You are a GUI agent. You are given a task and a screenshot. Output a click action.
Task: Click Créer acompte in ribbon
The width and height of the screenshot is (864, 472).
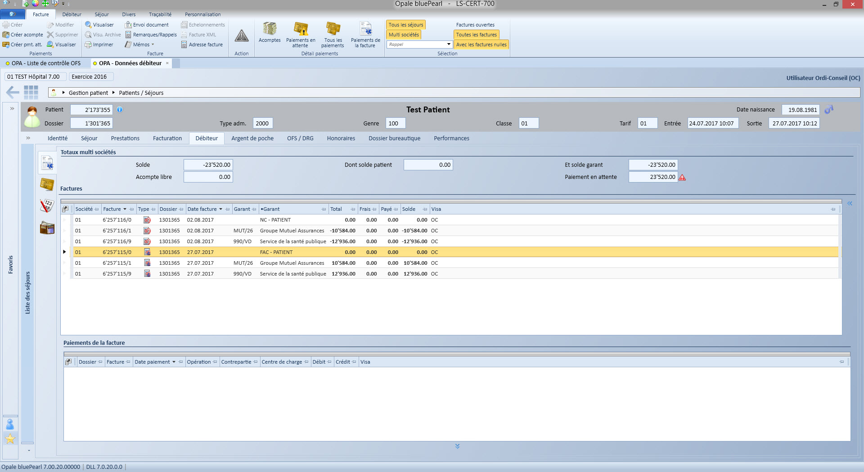[x=23, y=35]
